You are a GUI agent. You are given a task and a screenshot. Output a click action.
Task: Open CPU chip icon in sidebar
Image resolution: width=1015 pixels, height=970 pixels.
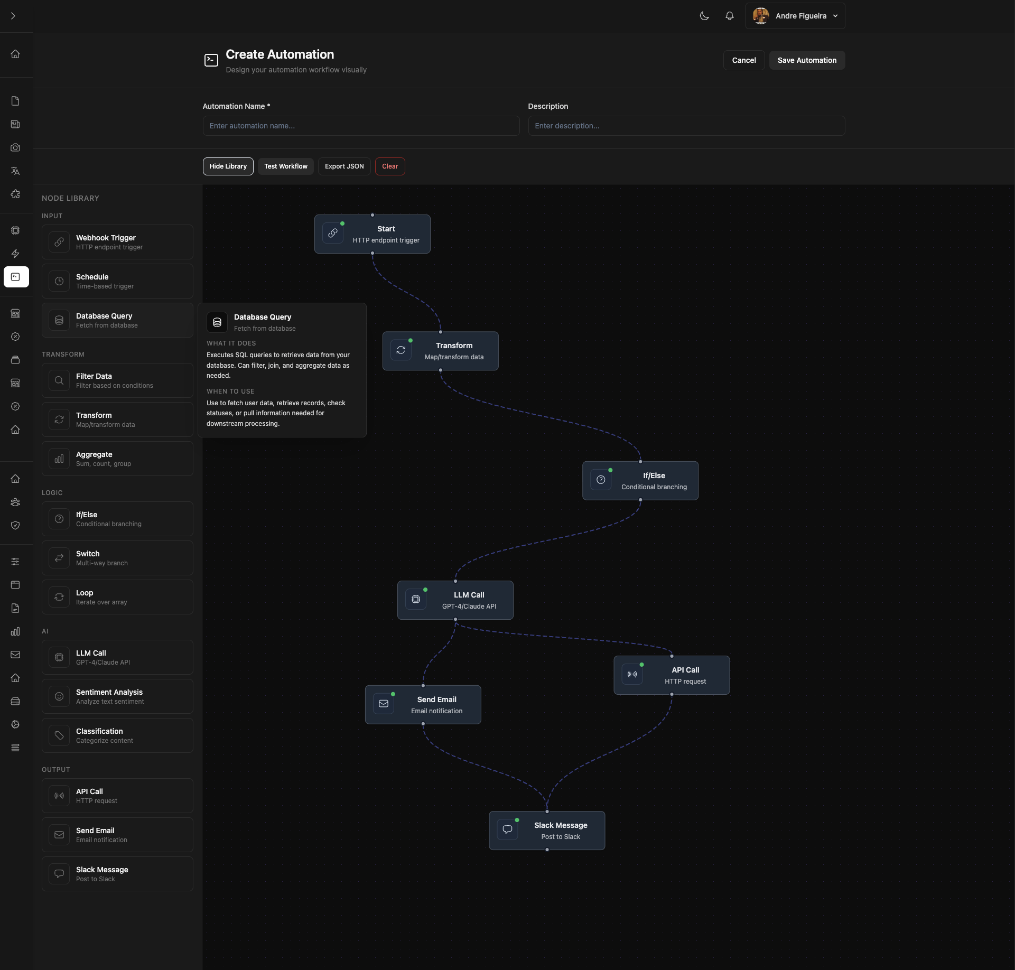pyautogui.click(x=15, y=230)
